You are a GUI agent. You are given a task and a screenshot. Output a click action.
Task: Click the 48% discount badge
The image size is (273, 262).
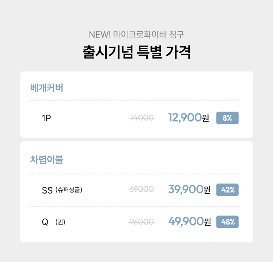[x=227, y=222]
